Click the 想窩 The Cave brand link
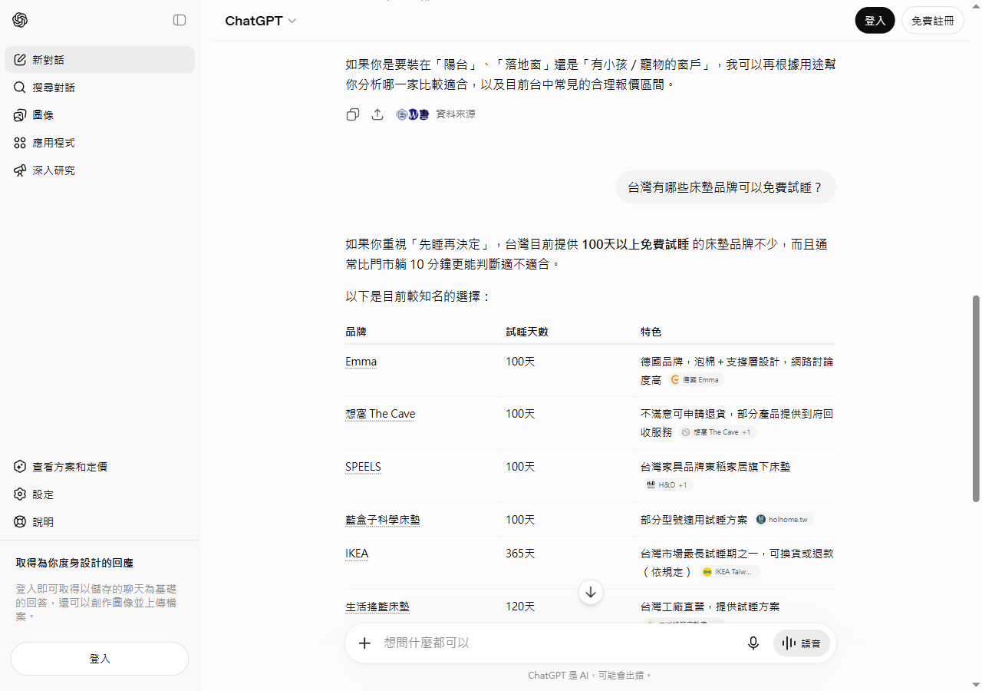The image size is (982, 691). pos(380,414)
